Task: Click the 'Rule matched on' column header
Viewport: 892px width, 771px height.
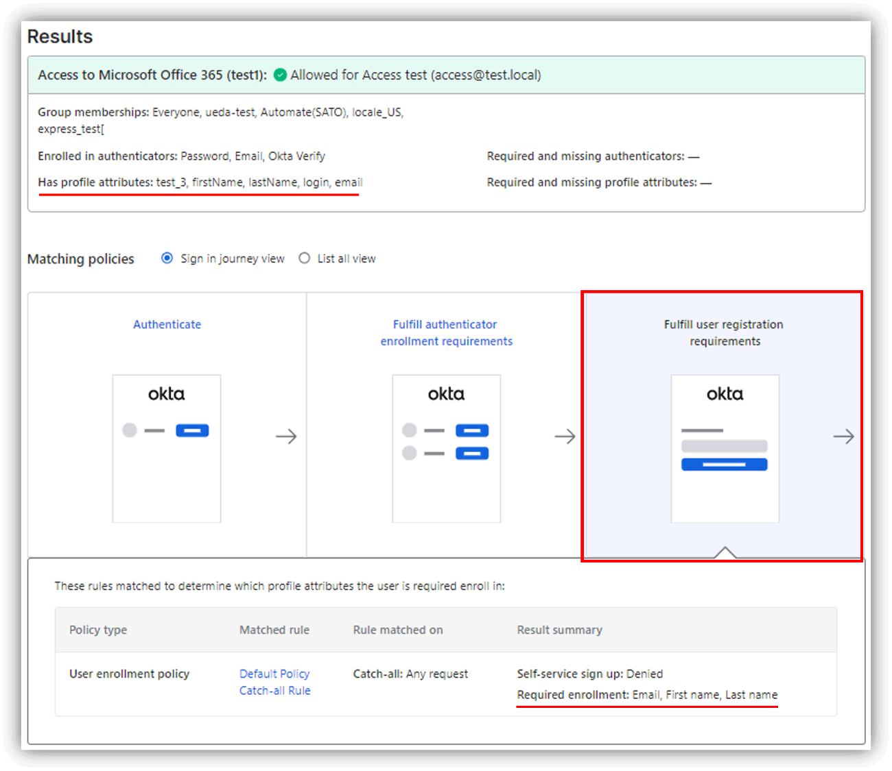Action: coord(398,630)
